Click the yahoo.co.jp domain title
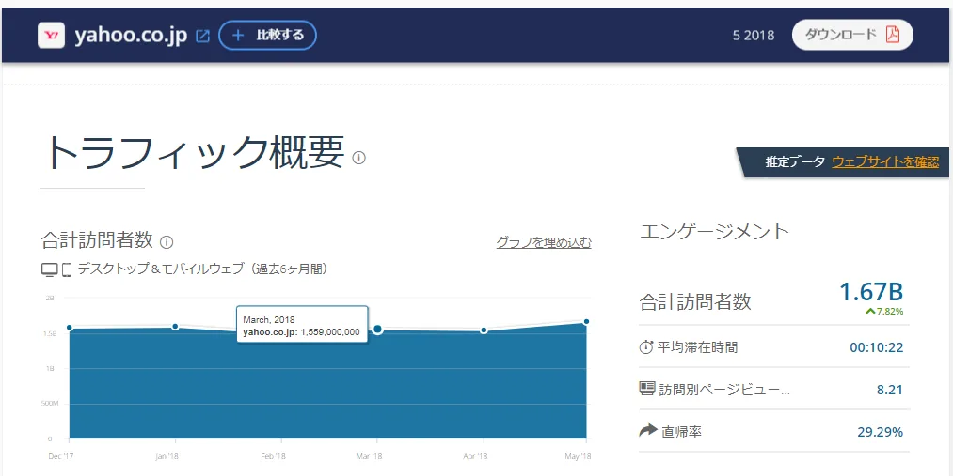Viewport: 953px width, 476px height. pyautogui.click(x=131, y=36)
